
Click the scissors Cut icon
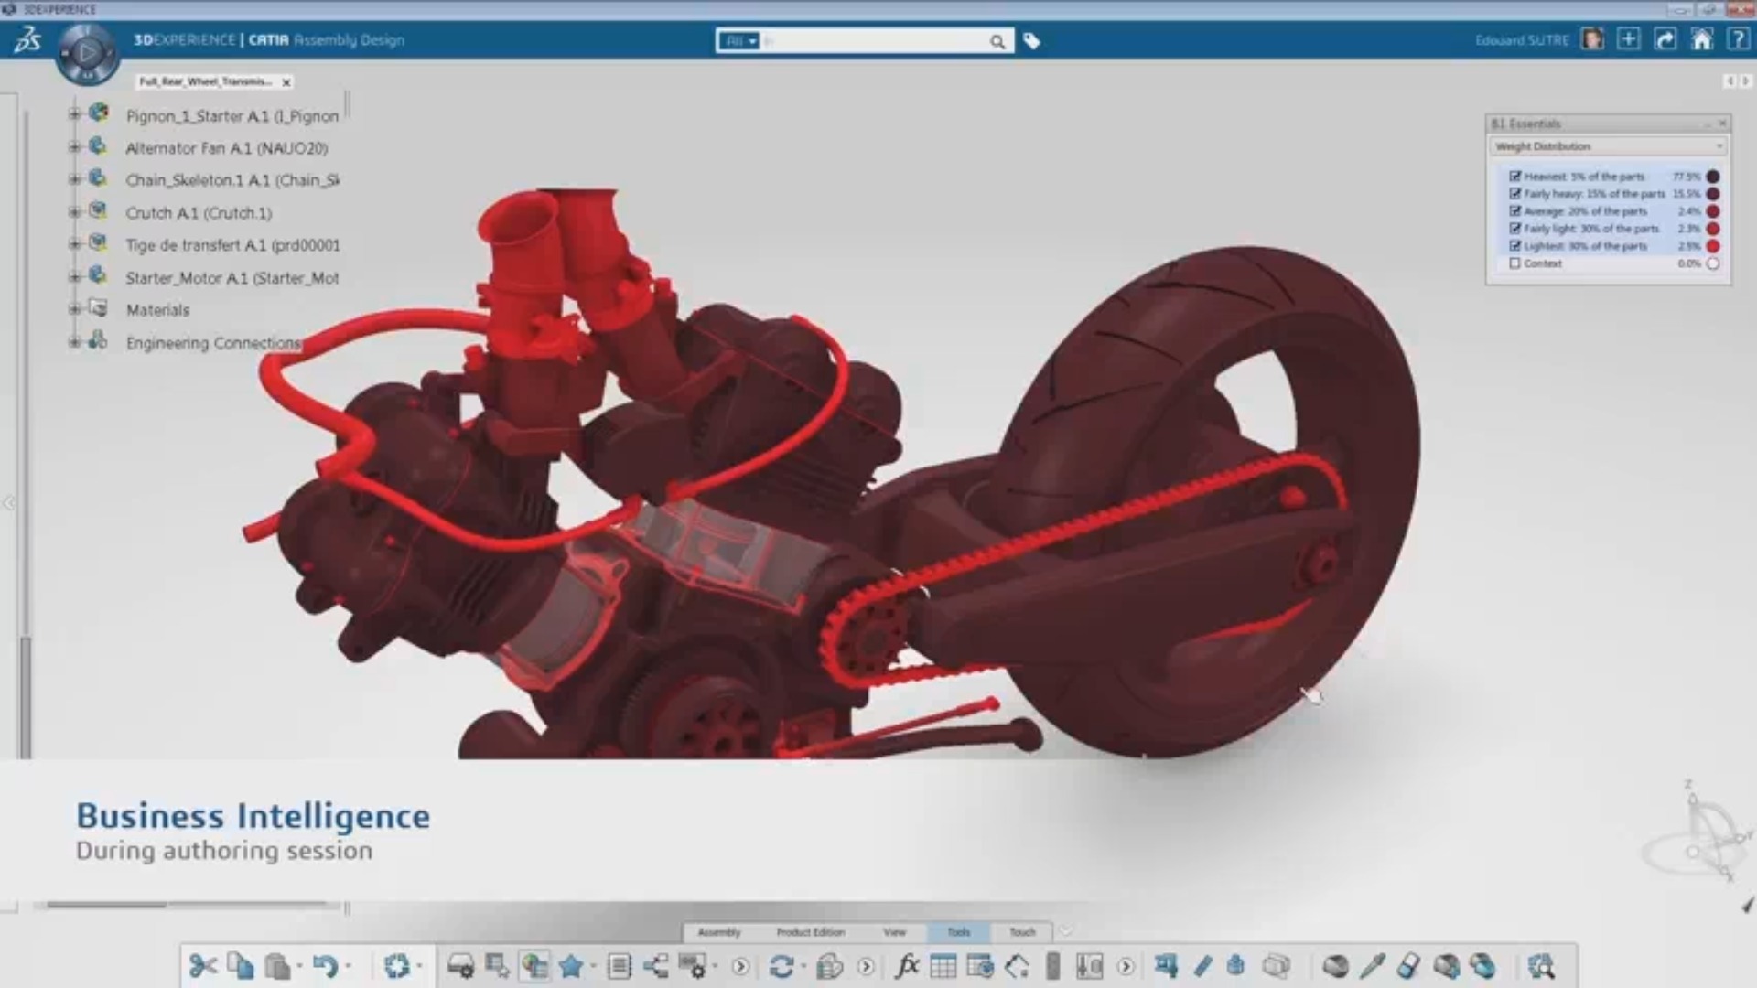(x=202, y=966)
